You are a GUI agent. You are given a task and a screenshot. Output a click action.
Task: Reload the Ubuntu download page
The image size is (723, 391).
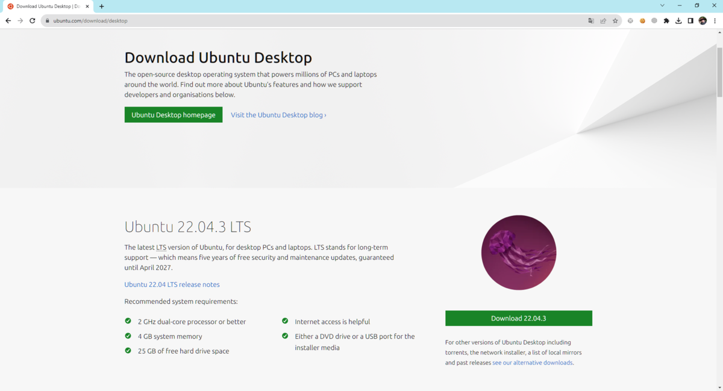click(x=33, y=20)
